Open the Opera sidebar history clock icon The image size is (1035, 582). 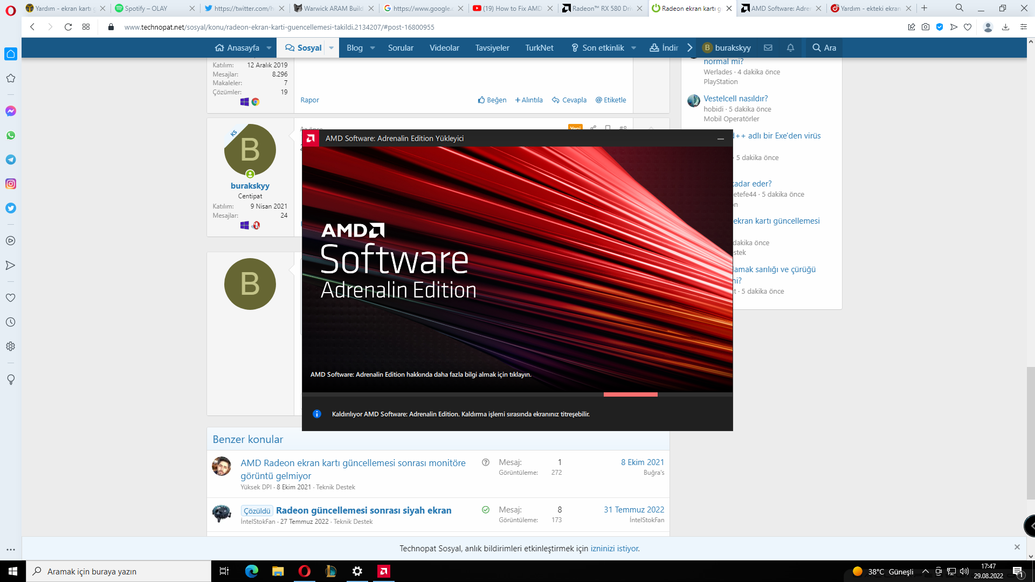click(11, 322)
